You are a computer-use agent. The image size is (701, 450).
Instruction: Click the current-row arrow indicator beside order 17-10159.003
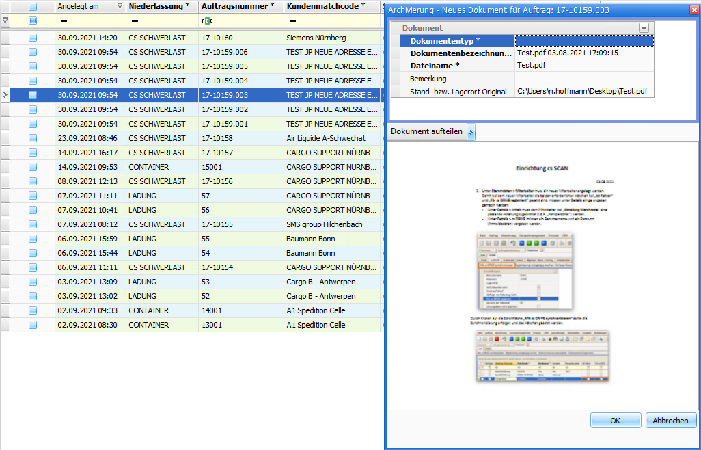click(x=5, y=95)
